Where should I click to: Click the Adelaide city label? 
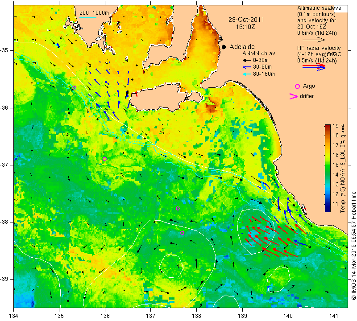(x=242, y=47)
